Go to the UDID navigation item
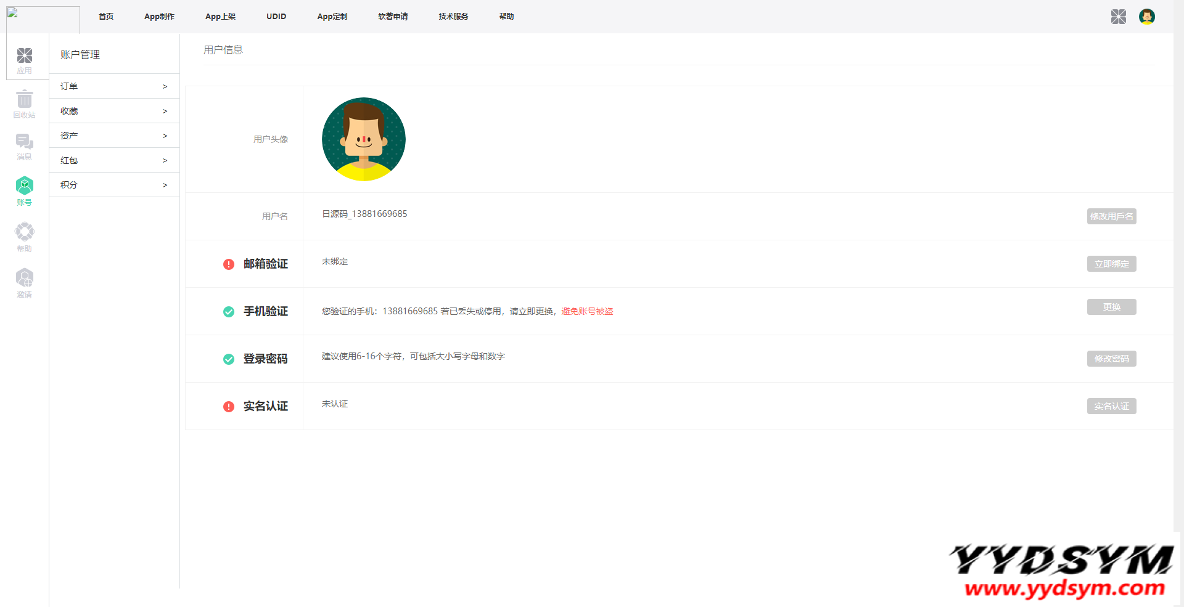 tap(276, 17)
